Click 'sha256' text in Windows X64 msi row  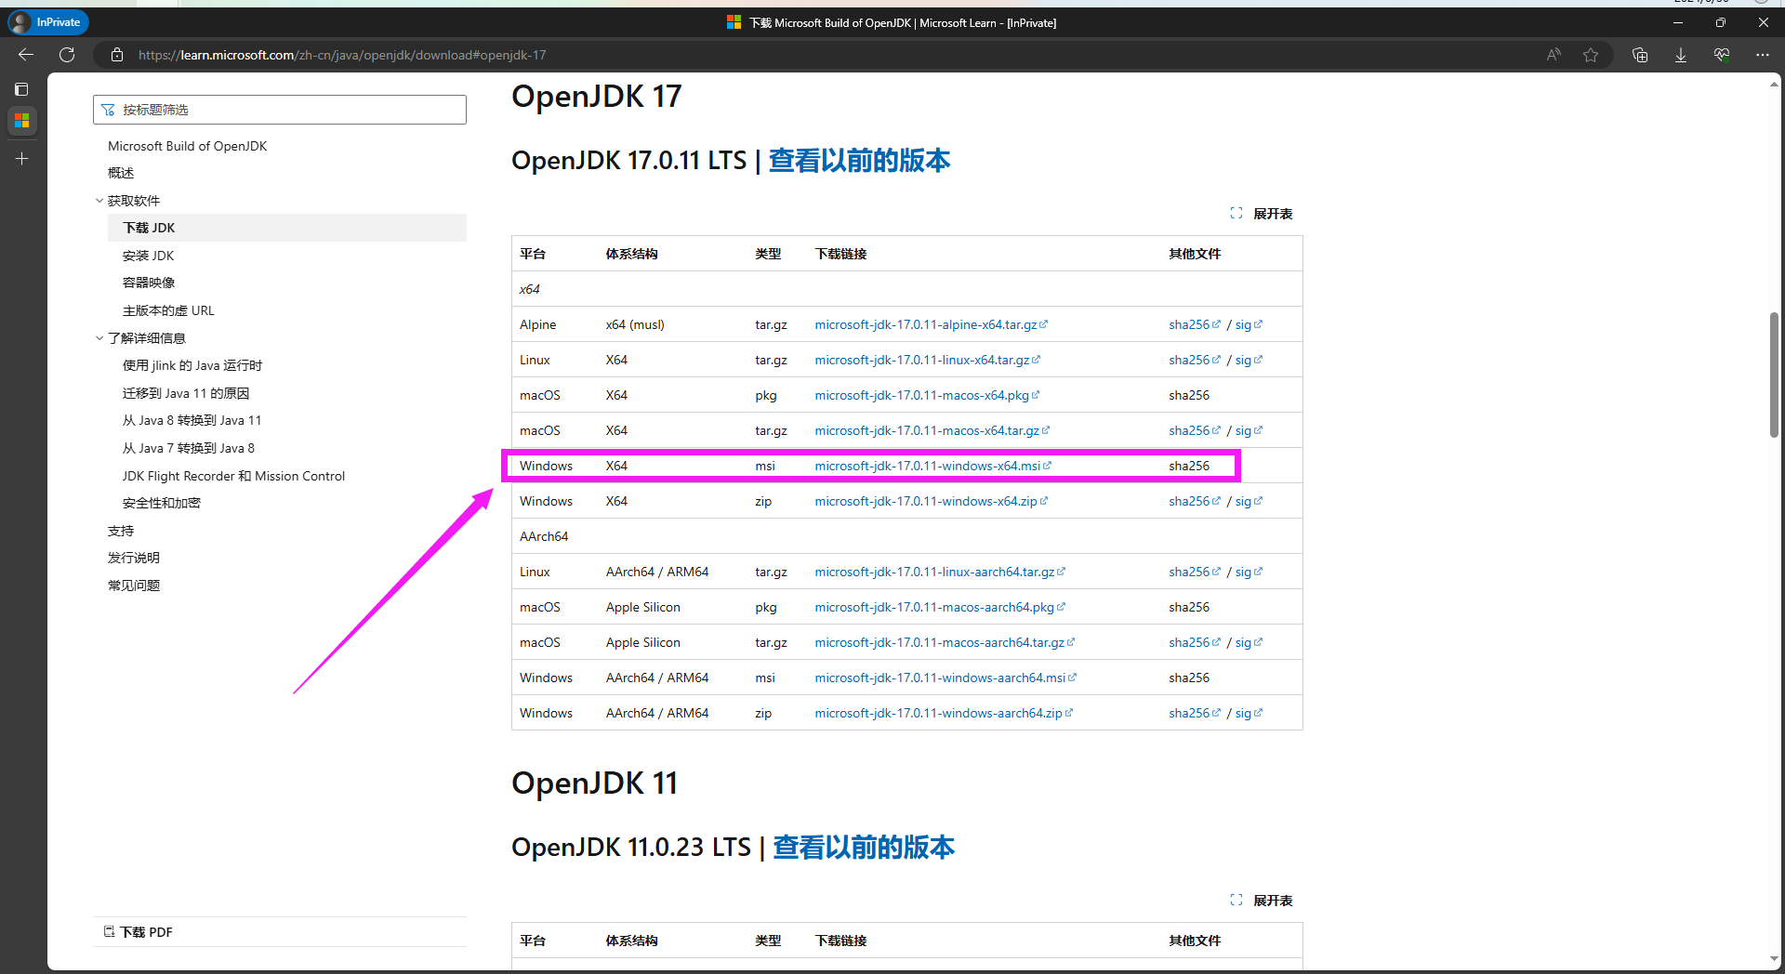coord(1189,466)
